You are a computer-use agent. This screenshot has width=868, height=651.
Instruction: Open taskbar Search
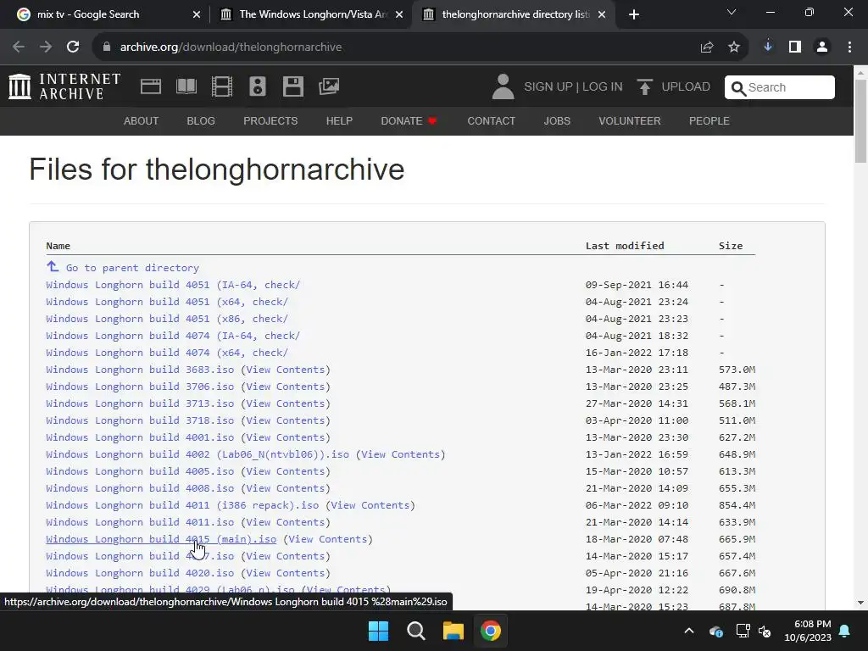[x=415, y=631]
